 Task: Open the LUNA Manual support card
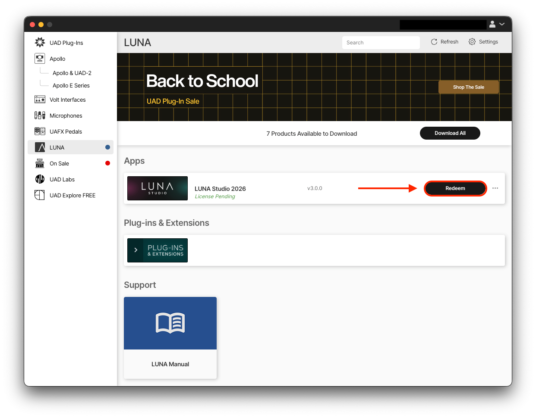tap(170, 338)
